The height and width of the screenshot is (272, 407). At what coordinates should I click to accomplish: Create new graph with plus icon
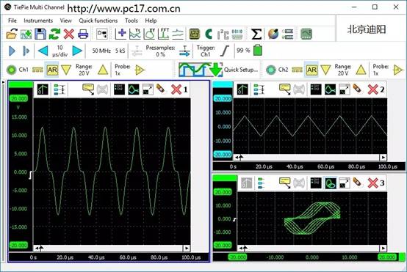120,34
